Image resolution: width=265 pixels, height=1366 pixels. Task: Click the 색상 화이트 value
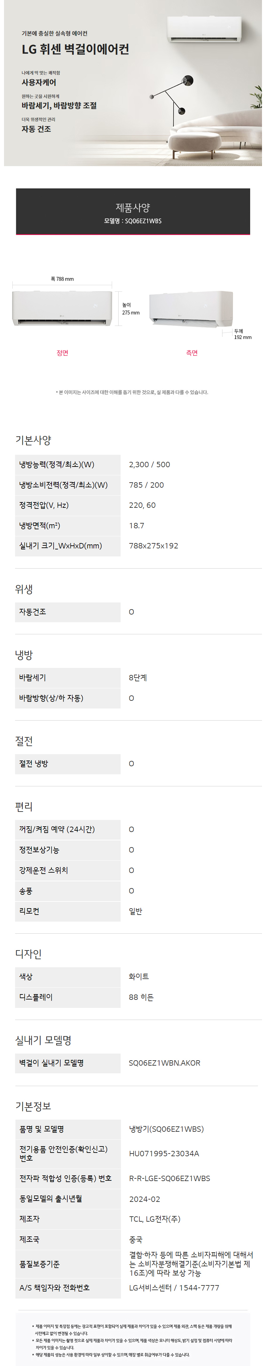[139, 976]
